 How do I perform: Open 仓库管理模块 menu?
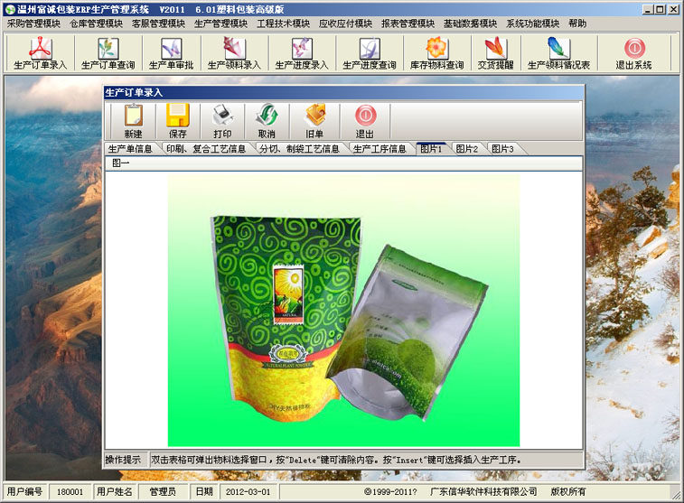coord(96,23)
